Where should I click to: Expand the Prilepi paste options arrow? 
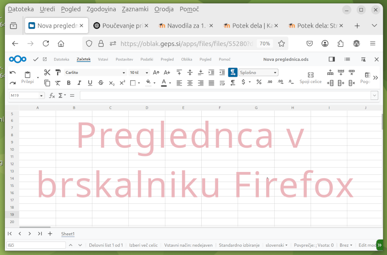(x=38, y=78)
